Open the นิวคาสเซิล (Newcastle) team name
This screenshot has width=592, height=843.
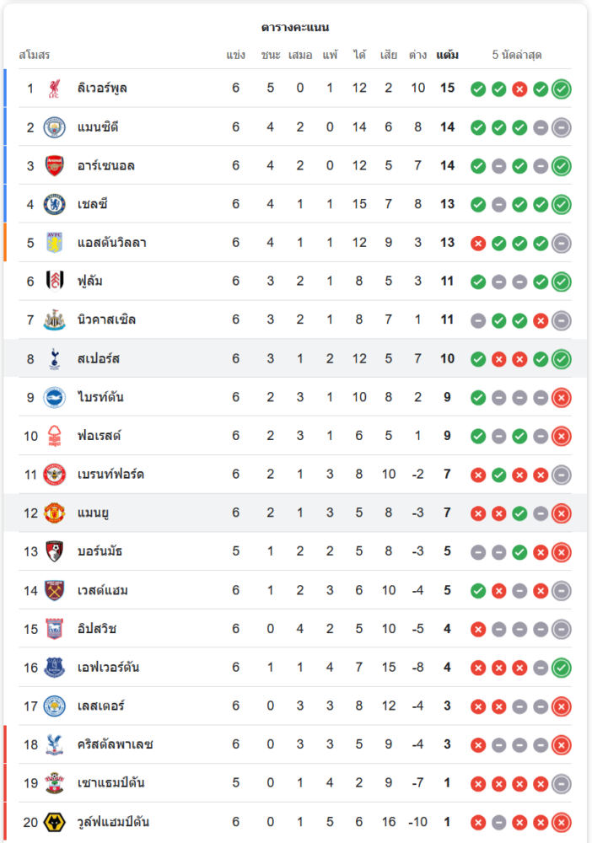(106, 320)
